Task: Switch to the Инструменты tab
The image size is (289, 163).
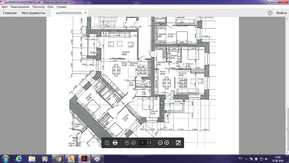Action: point(33,13)
